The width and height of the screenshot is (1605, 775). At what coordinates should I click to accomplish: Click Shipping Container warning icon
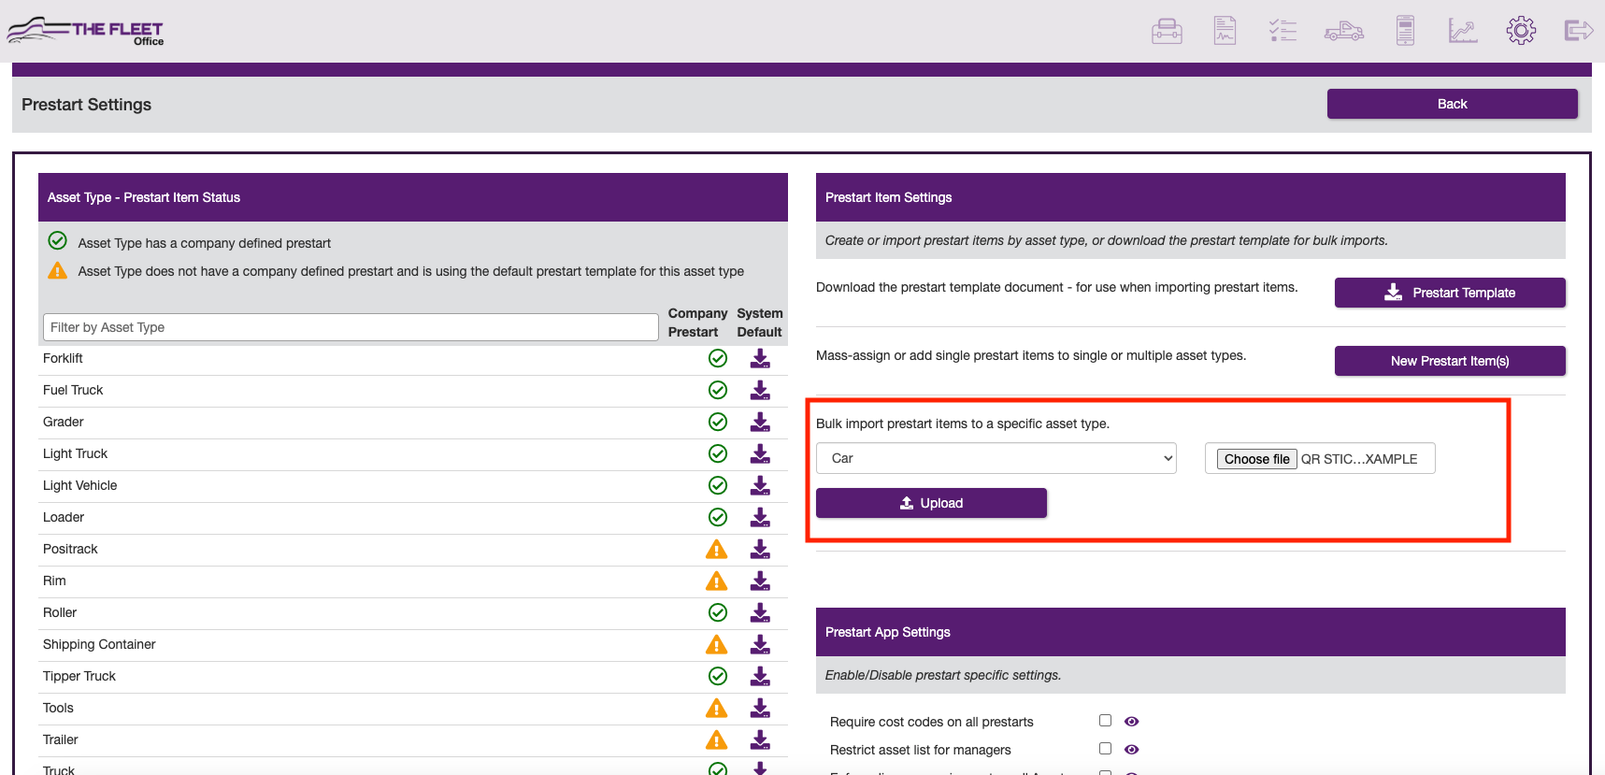[717, 644]
